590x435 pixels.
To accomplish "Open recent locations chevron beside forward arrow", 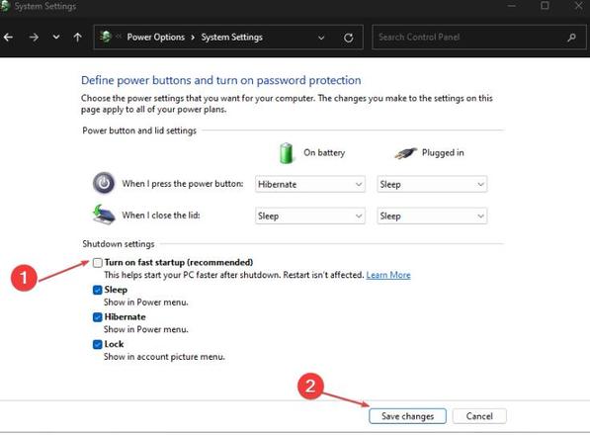I will pyautogui.click(x=56, y=37).
